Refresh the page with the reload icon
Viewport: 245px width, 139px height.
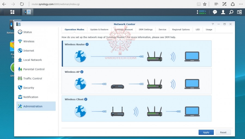coord(22,4)
